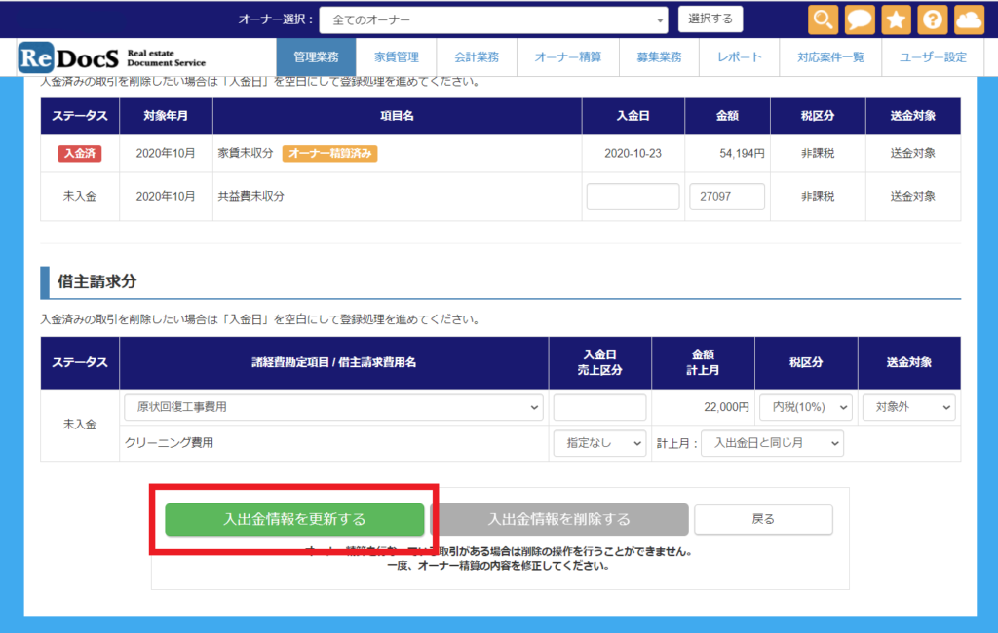
Task: Click the amount field showing 27097
Action: pos(727,197)
